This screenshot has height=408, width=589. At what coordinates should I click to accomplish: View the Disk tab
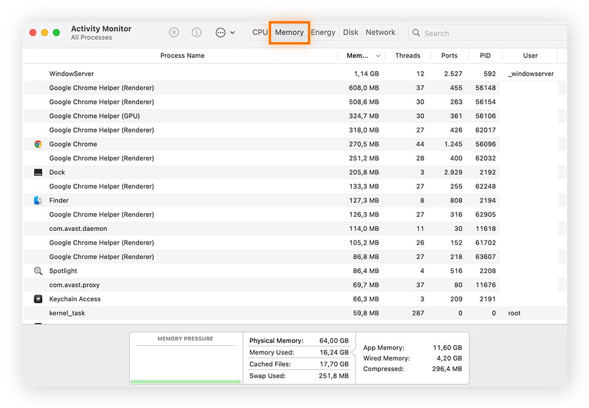(350, 32)
